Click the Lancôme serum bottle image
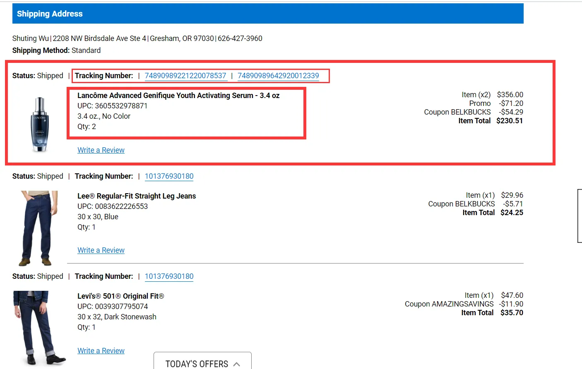582x369 pixels. [40, 125]
